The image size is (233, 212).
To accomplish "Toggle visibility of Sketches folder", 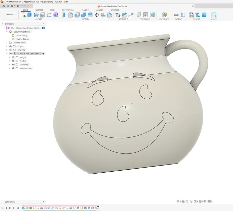I will 13,64.
